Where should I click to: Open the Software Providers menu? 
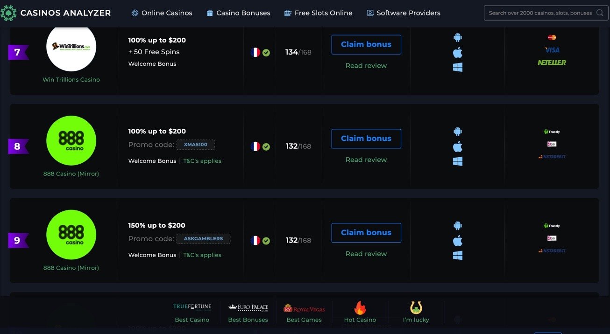click(x=404, y=13)
